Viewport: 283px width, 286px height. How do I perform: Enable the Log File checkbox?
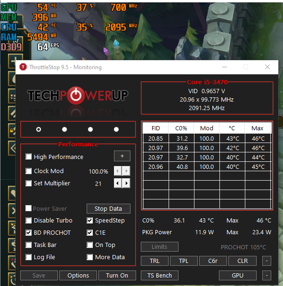(28, 257)
